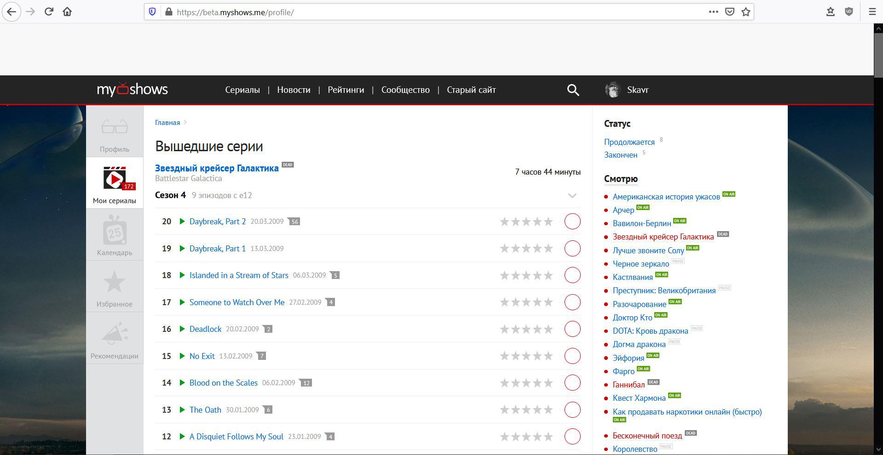Open episode title No Exit
Image resolution: width=883 pixels, height=455 pixels.
point(202,356)
